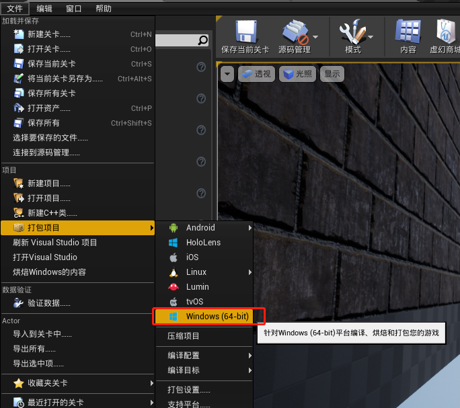460x408 pixels.
Task: Click the 验证数据 icon
Action: [19, 303]
